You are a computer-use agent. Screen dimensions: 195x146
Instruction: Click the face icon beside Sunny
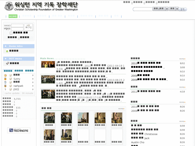[10, 79]
